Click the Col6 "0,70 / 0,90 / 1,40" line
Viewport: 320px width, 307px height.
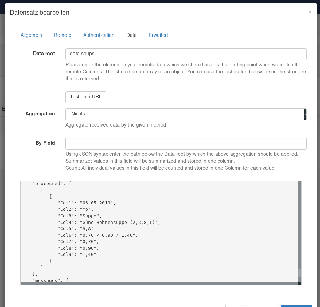[x=98, y=235]
